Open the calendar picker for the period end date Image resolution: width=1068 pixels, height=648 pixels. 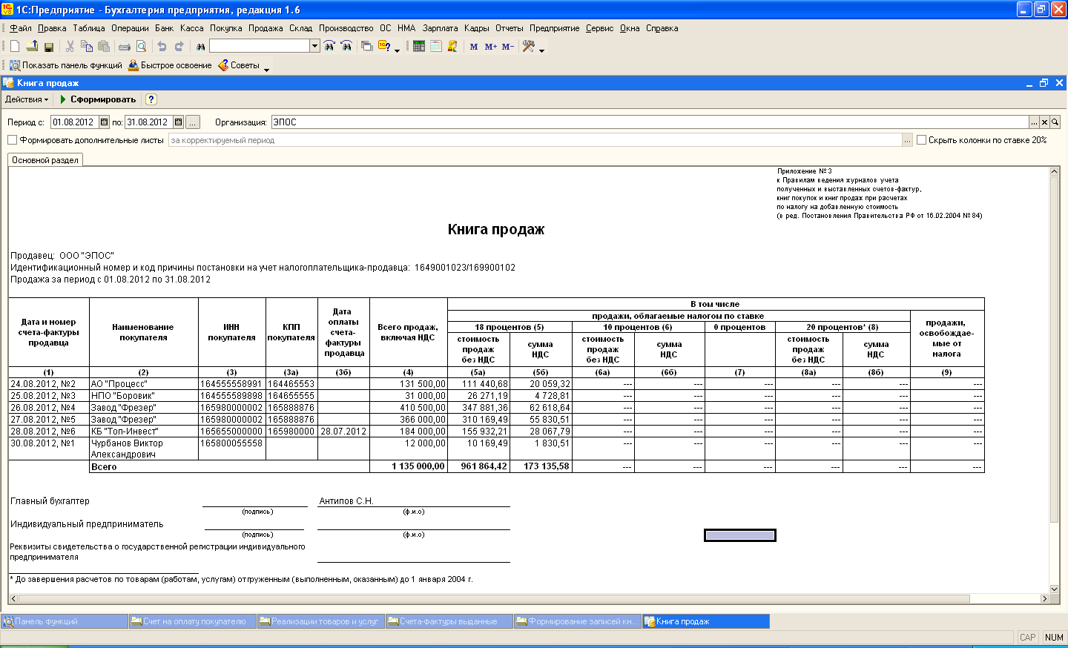pyautogui.click(x=179, y=122)
